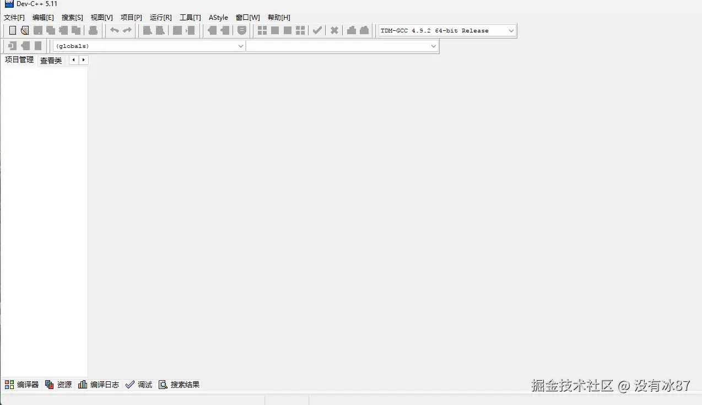The width and height of the screenshot is (702, 405).
Task: Open the 调试 bottom tab
Action: [139, 385]
